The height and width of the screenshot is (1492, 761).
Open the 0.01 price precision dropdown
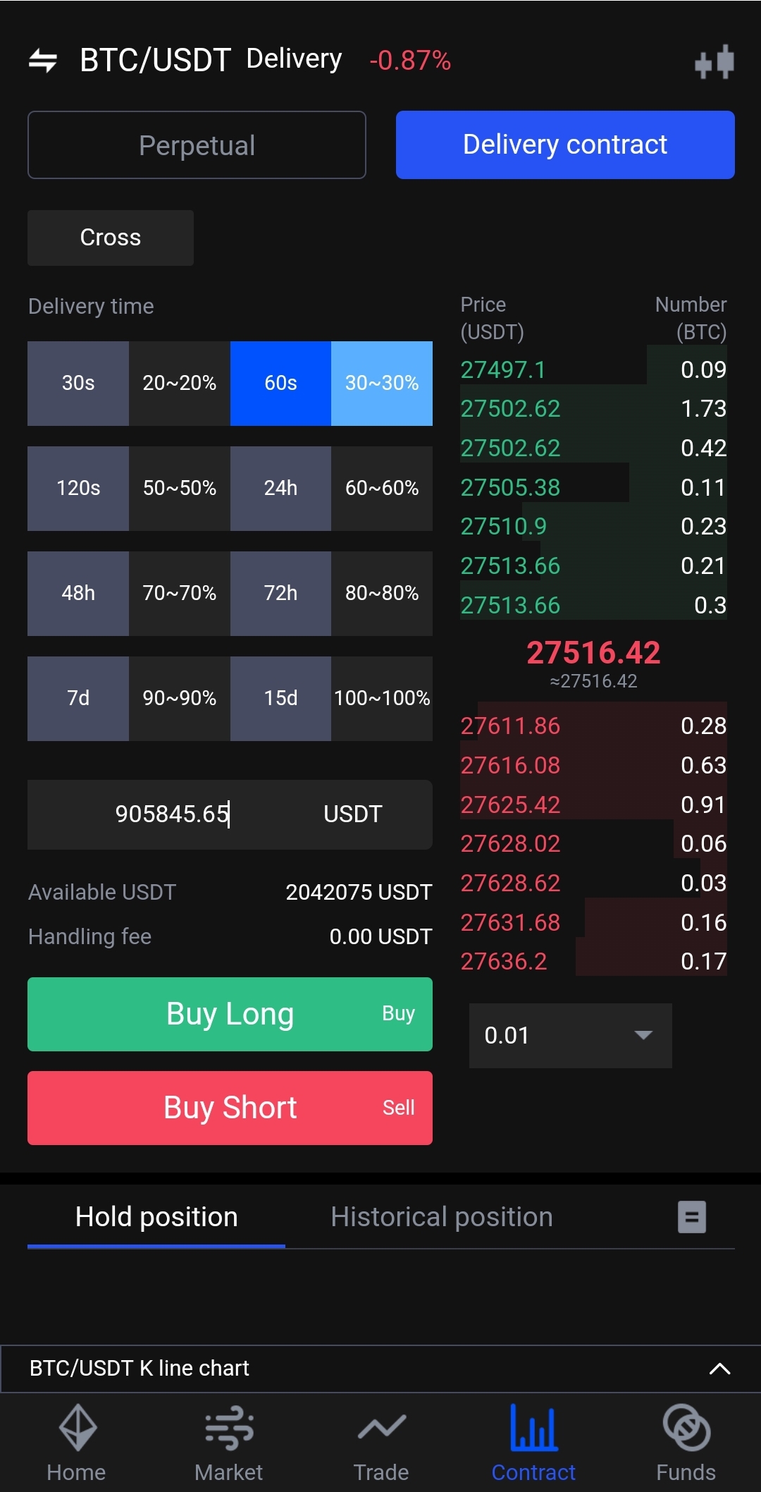[570, 1035]
